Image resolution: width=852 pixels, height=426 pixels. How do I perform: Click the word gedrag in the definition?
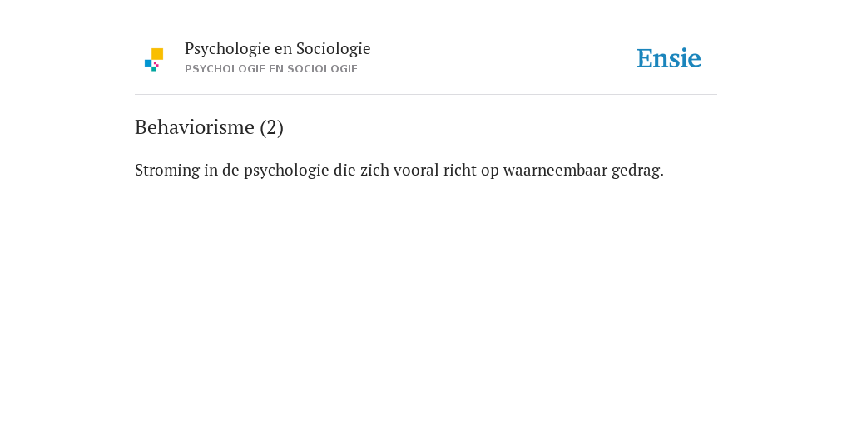[637, 171]
